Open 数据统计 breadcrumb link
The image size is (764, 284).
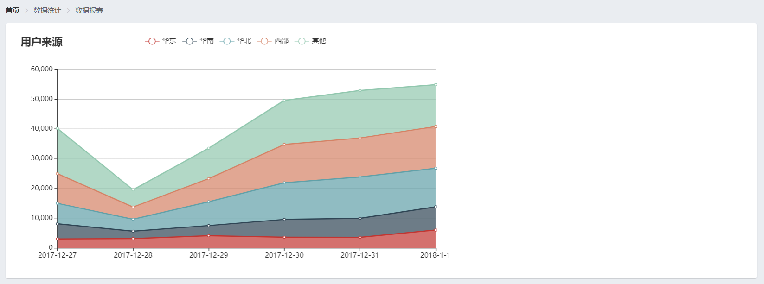[47, 10]
